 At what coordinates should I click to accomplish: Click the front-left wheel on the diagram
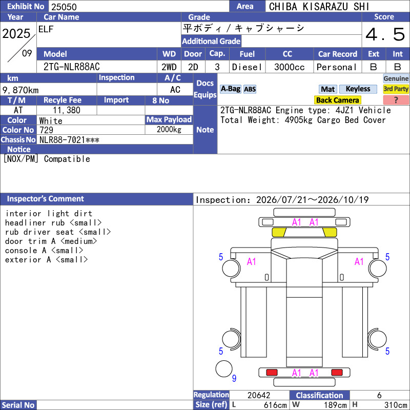click(x=231, y=268)
